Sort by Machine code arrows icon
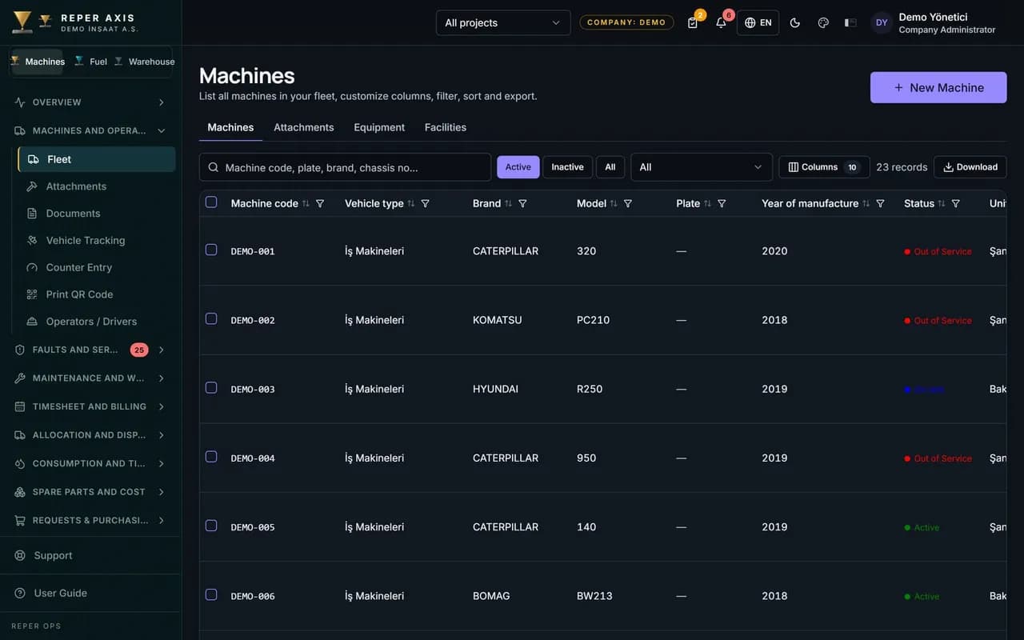Image resolution: width=1024 pixels, height=640 pixels. (x=306, y=203)
